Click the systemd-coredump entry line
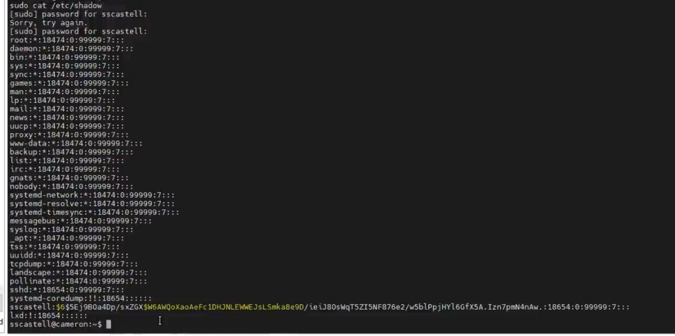 [x=80, y=298]
